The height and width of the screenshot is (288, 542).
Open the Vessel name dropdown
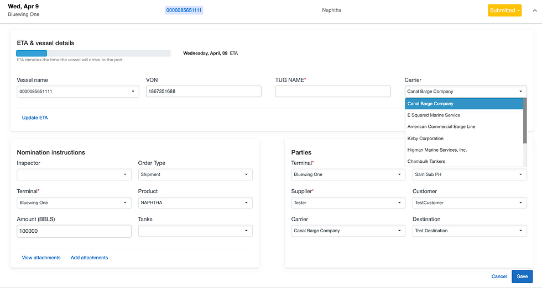click(x=77, y=92)
